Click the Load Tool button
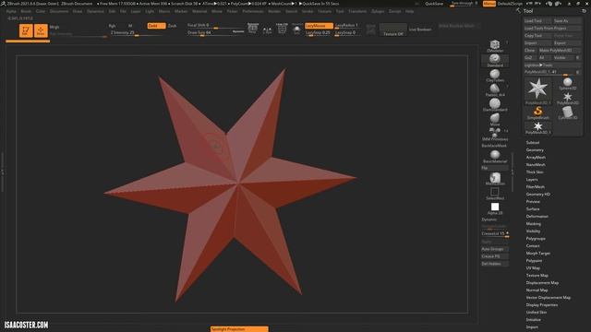The image size is (591, 332). point(537,20)
